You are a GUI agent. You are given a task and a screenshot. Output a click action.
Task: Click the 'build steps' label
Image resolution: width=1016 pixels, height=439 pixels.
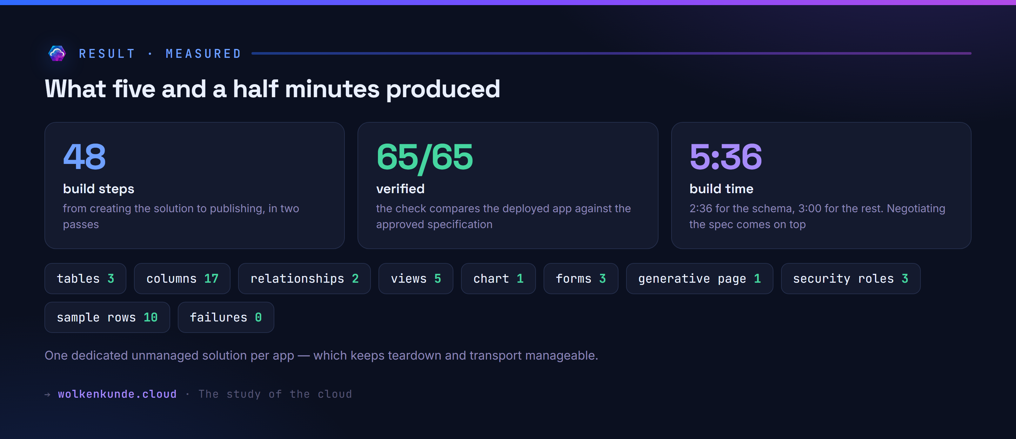(x=99, y=189)
